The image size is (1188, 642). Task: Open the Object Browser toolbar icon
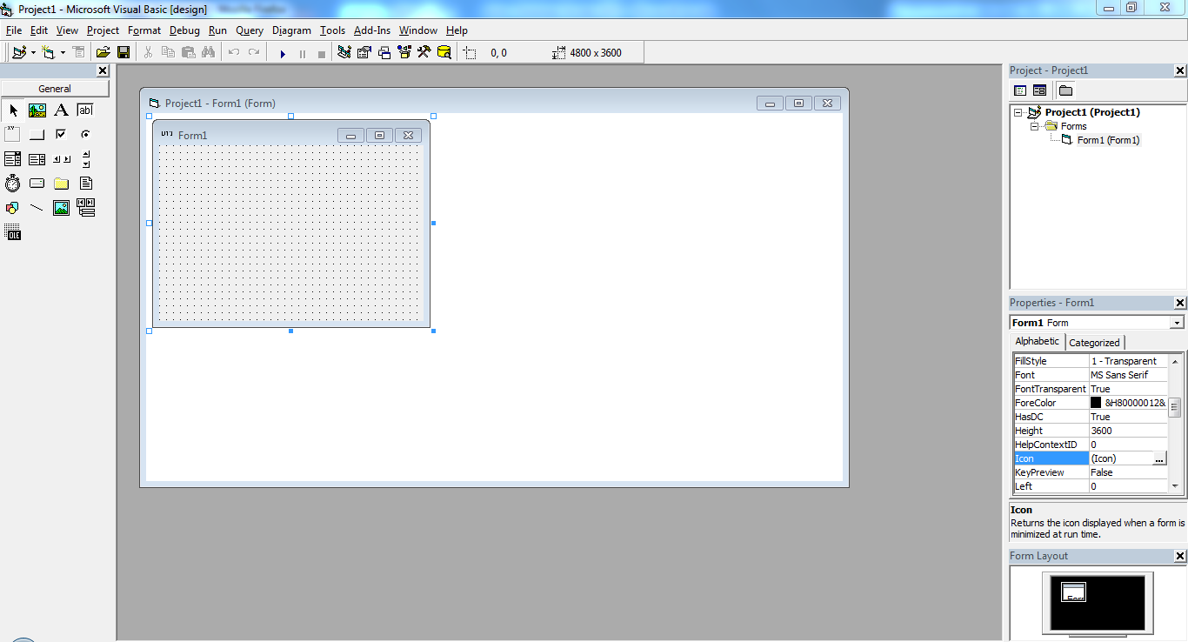click(404, 52)
